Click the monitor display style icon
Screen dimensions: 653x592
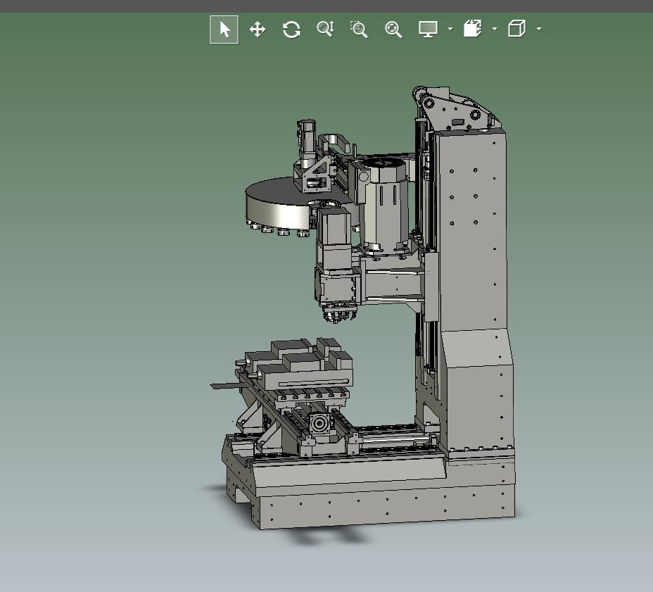tap(428, 30)
